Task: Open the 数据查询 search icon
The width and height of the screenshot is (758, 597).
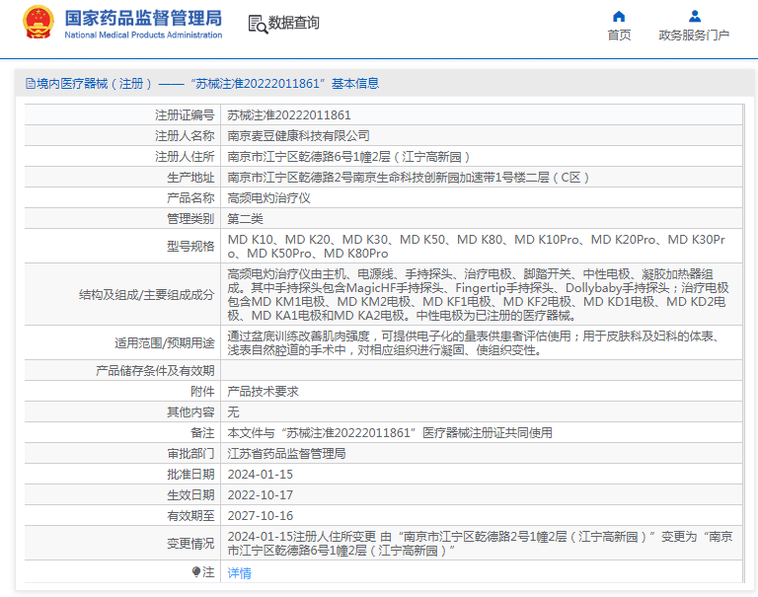Action: [258, 24]
